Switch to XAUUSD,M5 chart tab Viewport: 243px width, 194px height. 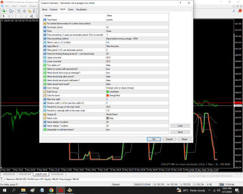click(x=57, y=174)
